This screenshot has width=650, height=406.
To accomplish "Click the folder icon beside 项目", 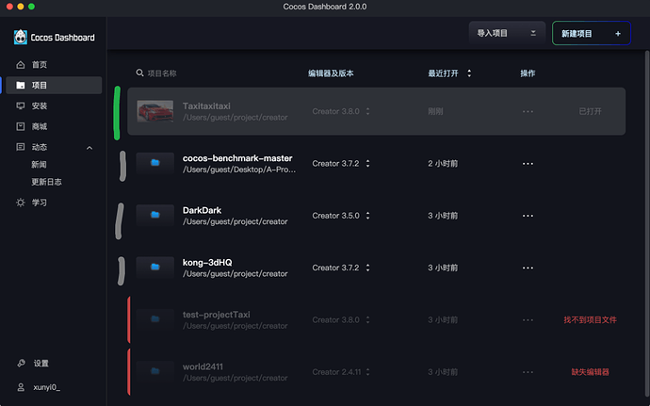I will tap(21, 85).
